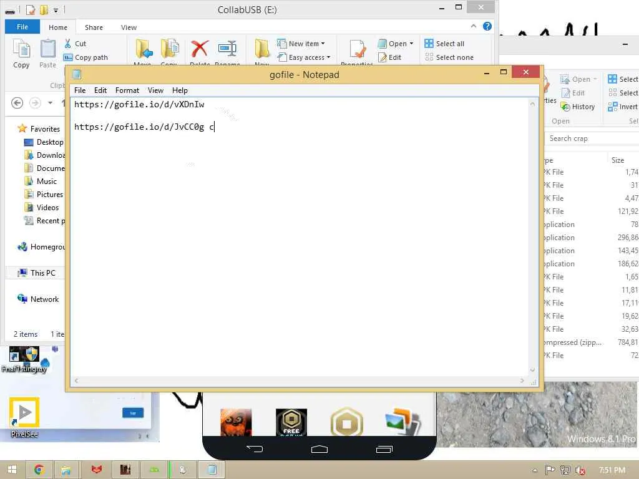Image resolution: width=639 pixels, height=479 pixels.
Task: Open the PixelSee desktop shortcut
Action: pos(24,417)
